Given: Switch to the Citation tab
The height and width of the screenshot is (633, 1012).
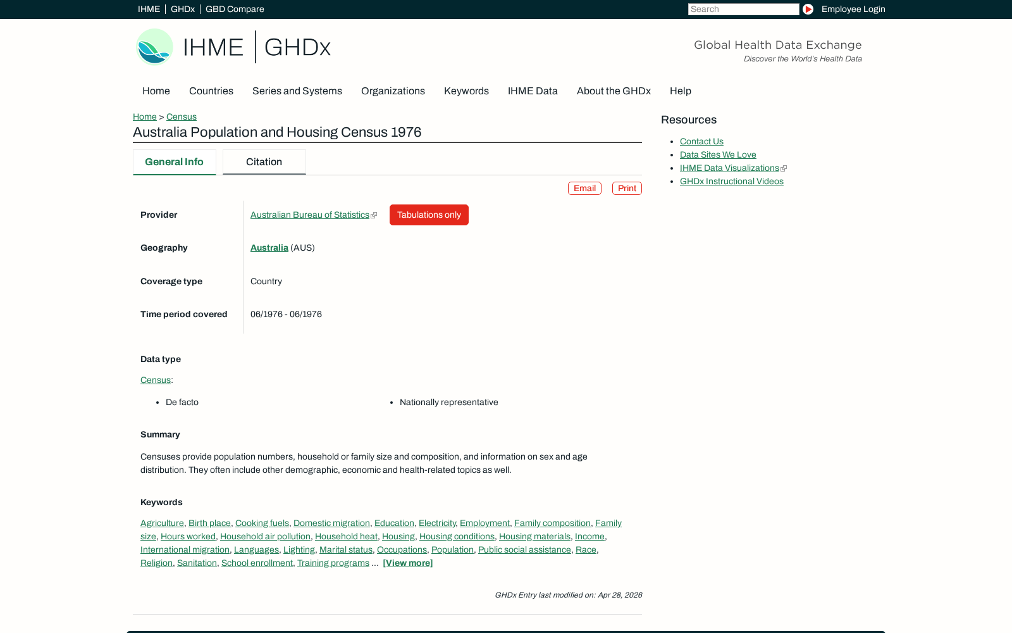Looking at the screenshot, I should point(264,162).
